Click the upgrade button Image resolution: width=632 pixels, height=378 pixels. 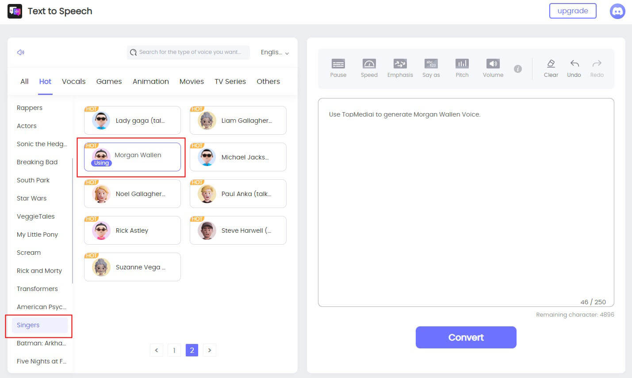coord(573,11)
